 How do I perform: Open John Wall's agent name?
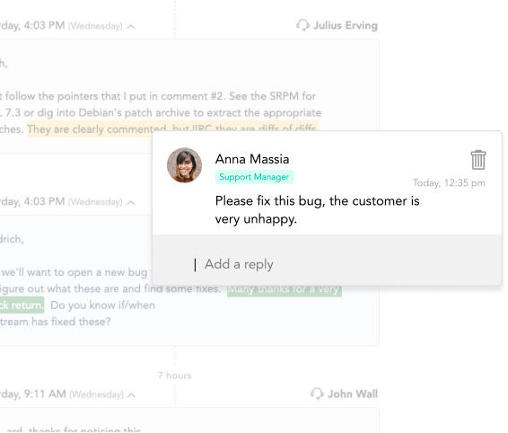coord(353,393)
